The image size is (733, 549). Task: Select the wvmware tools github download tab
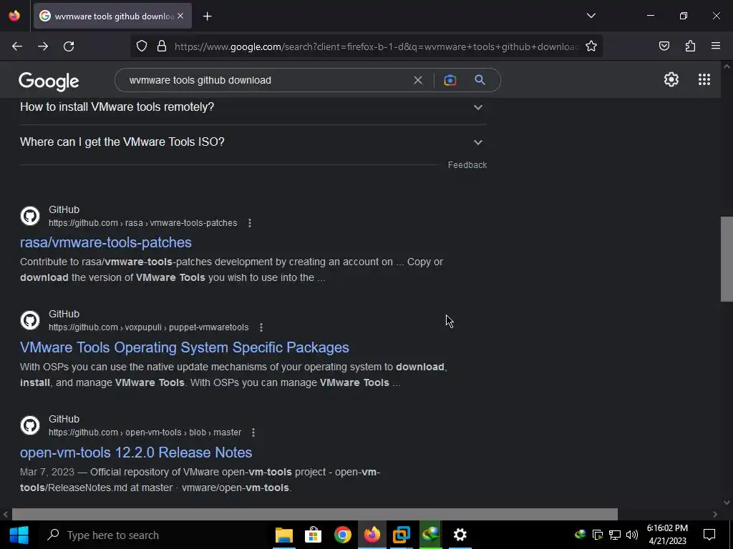point(112,16)
